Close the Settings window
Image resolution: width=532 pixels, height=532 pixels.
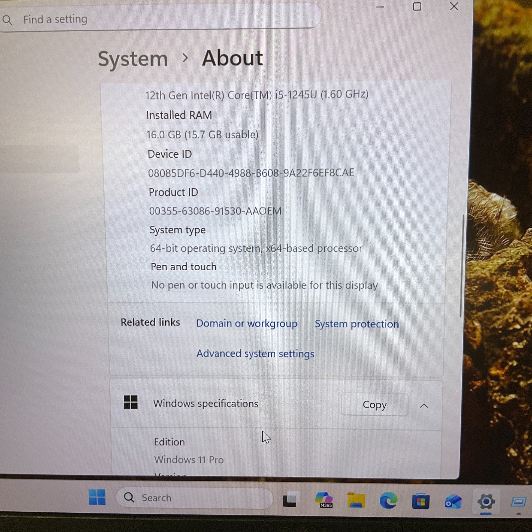point(454,6)
